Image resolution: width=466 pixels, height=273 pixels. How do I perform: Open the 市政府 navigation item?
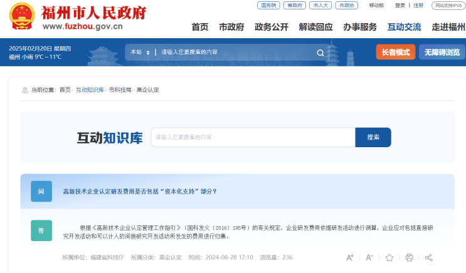pyautogui.click(x=231, y=27)
